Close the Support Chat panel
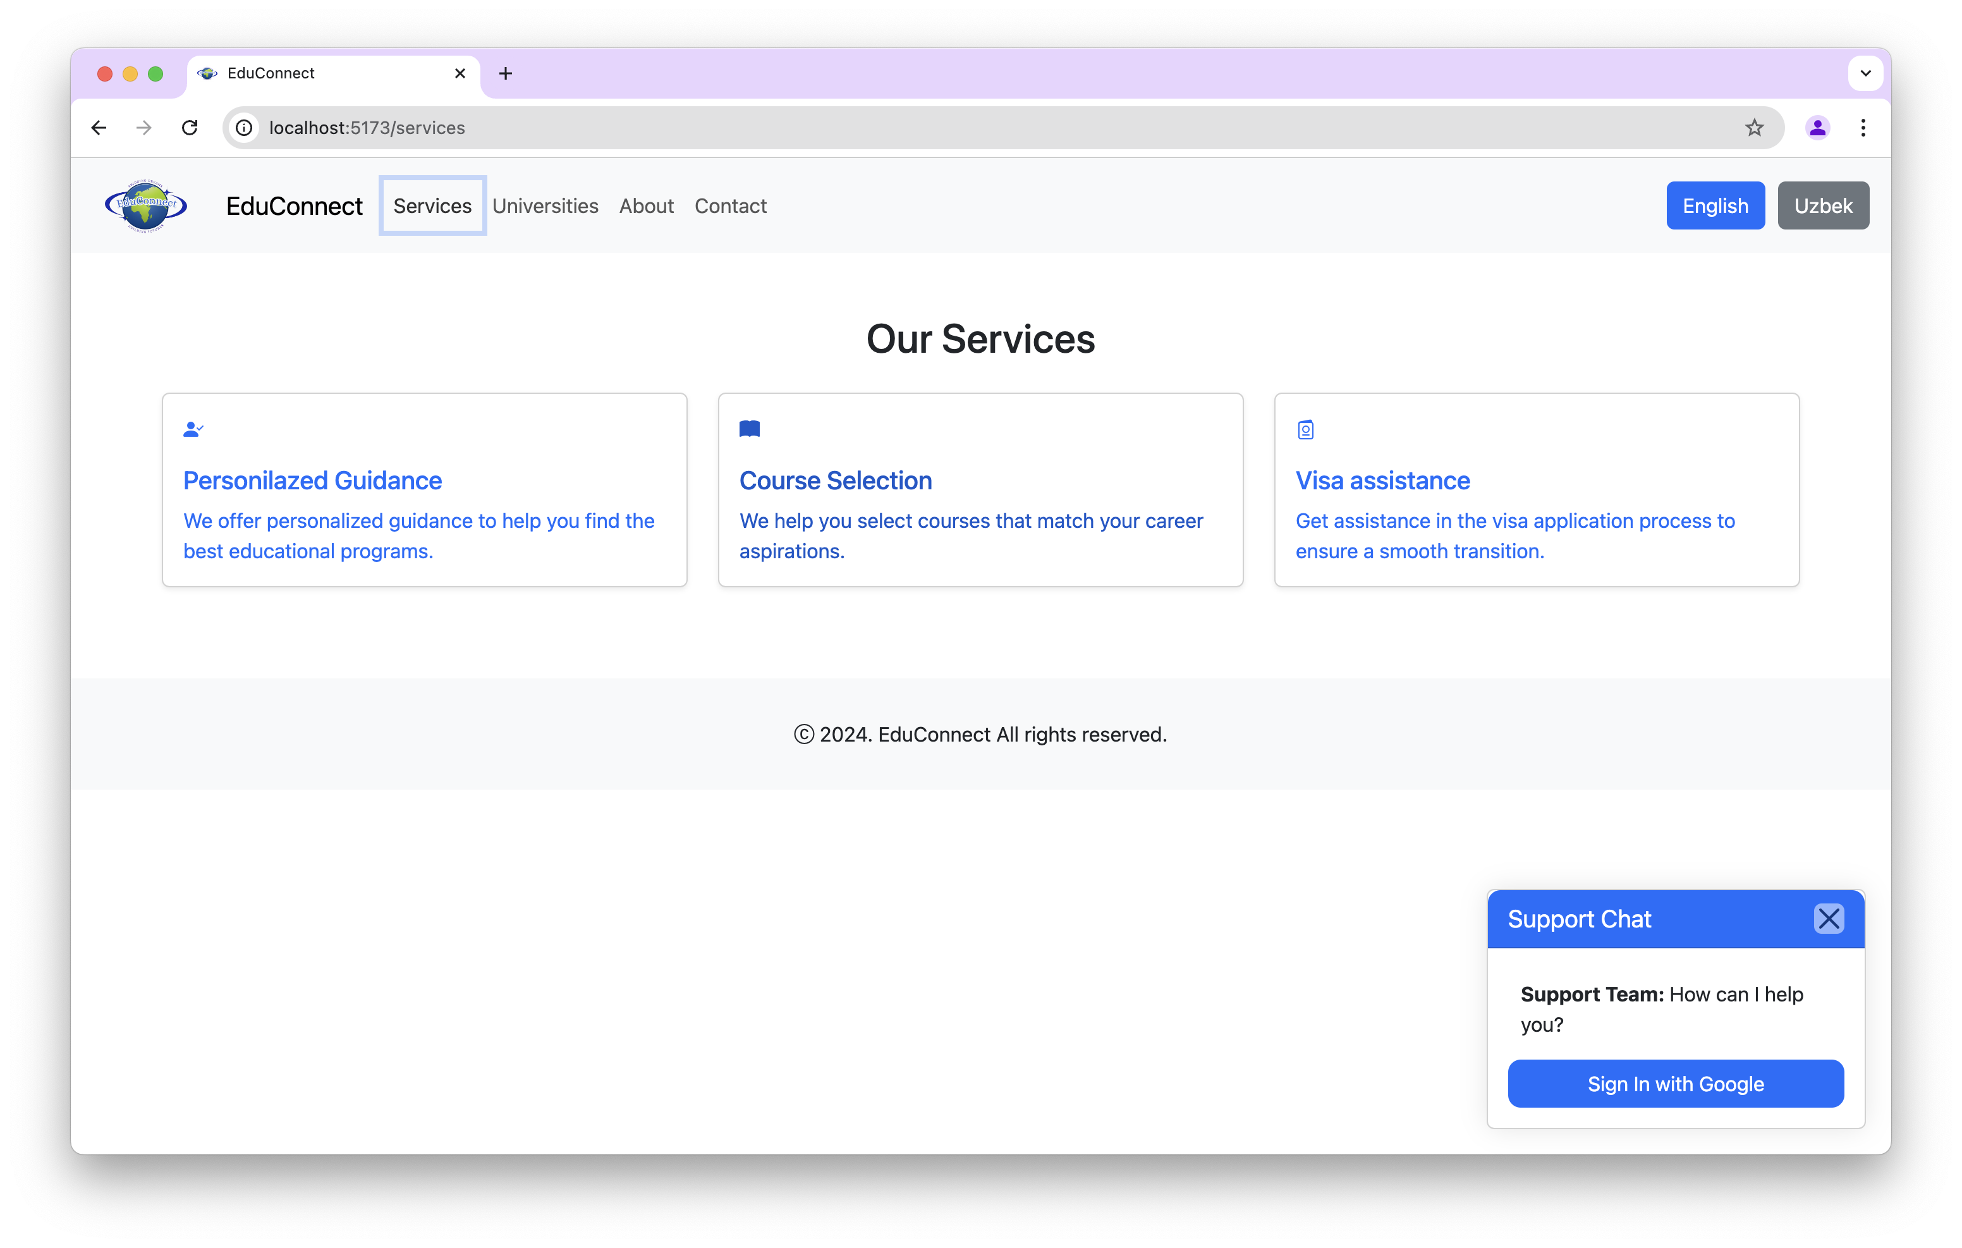 (1829, 919)
